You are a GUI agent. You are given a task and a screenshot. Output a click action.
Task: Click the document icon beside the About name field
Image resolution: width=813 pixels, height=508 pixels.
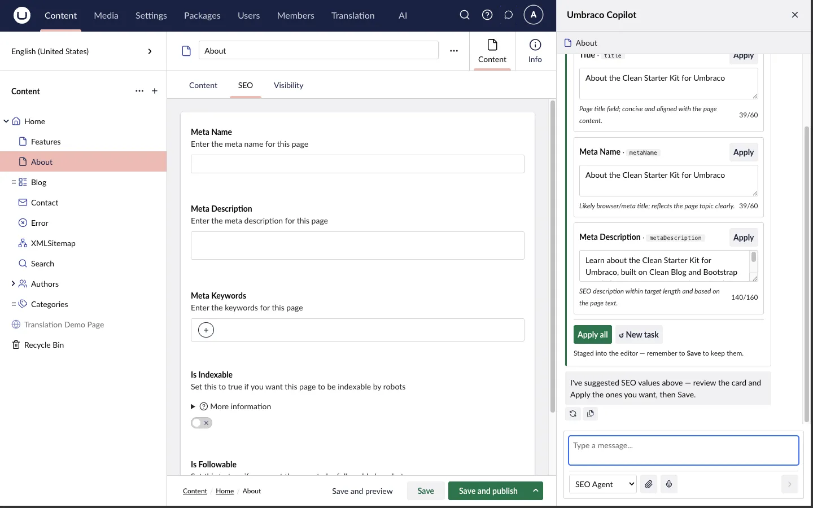click(186, 51)
